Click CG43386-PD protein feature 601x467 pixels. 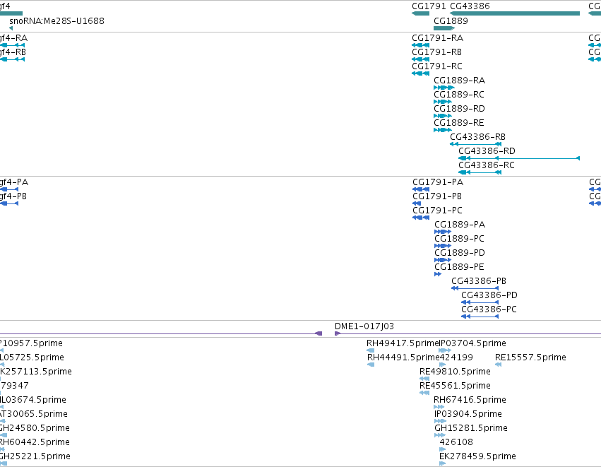[x=480, y=302]
